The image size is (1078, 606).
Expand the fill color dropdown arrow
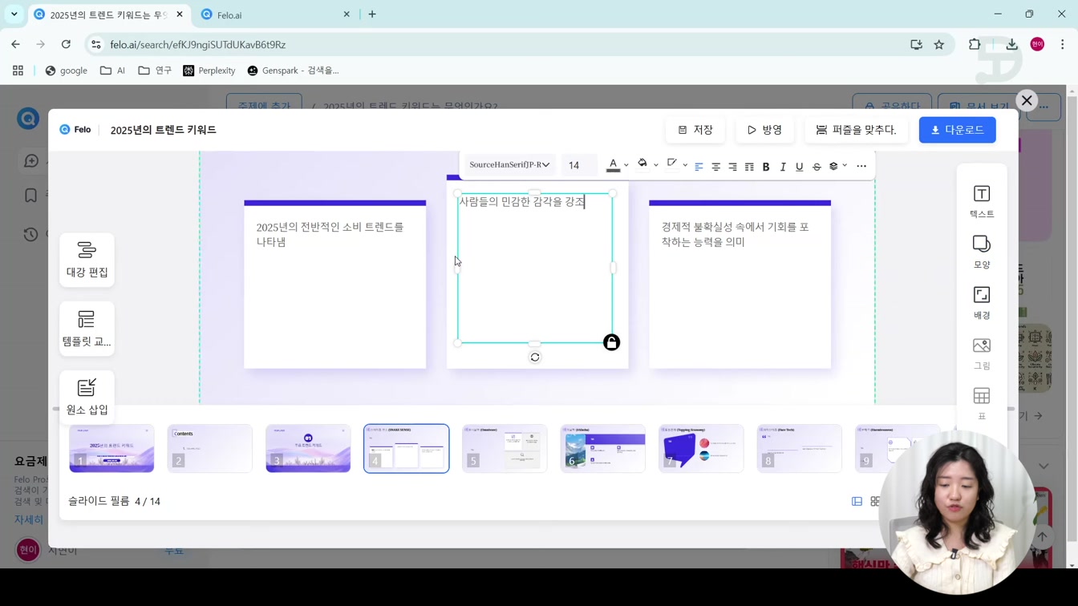pyautogui.click(x=656, y=166)
